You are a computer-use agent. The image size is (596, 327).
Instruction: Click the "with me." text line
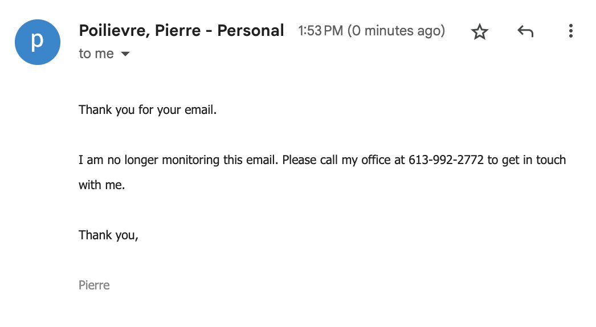click(102, 185)
